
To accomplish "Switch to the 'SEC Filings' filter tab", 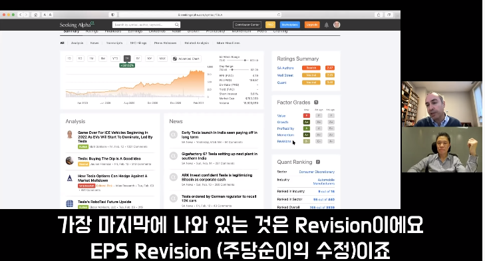I will click(138, 43).
